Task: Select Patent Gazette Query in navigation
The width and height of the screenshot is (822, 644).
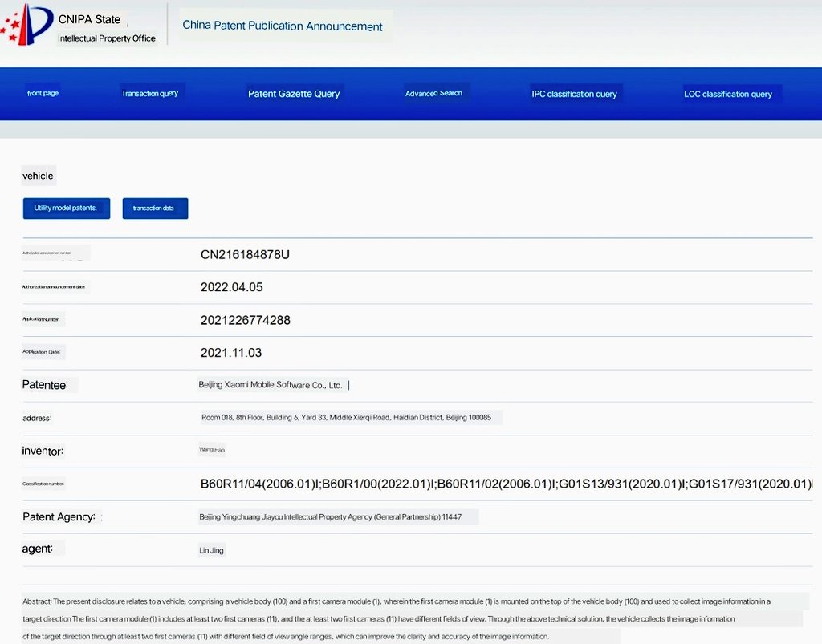Action: [x=294, y=94]
